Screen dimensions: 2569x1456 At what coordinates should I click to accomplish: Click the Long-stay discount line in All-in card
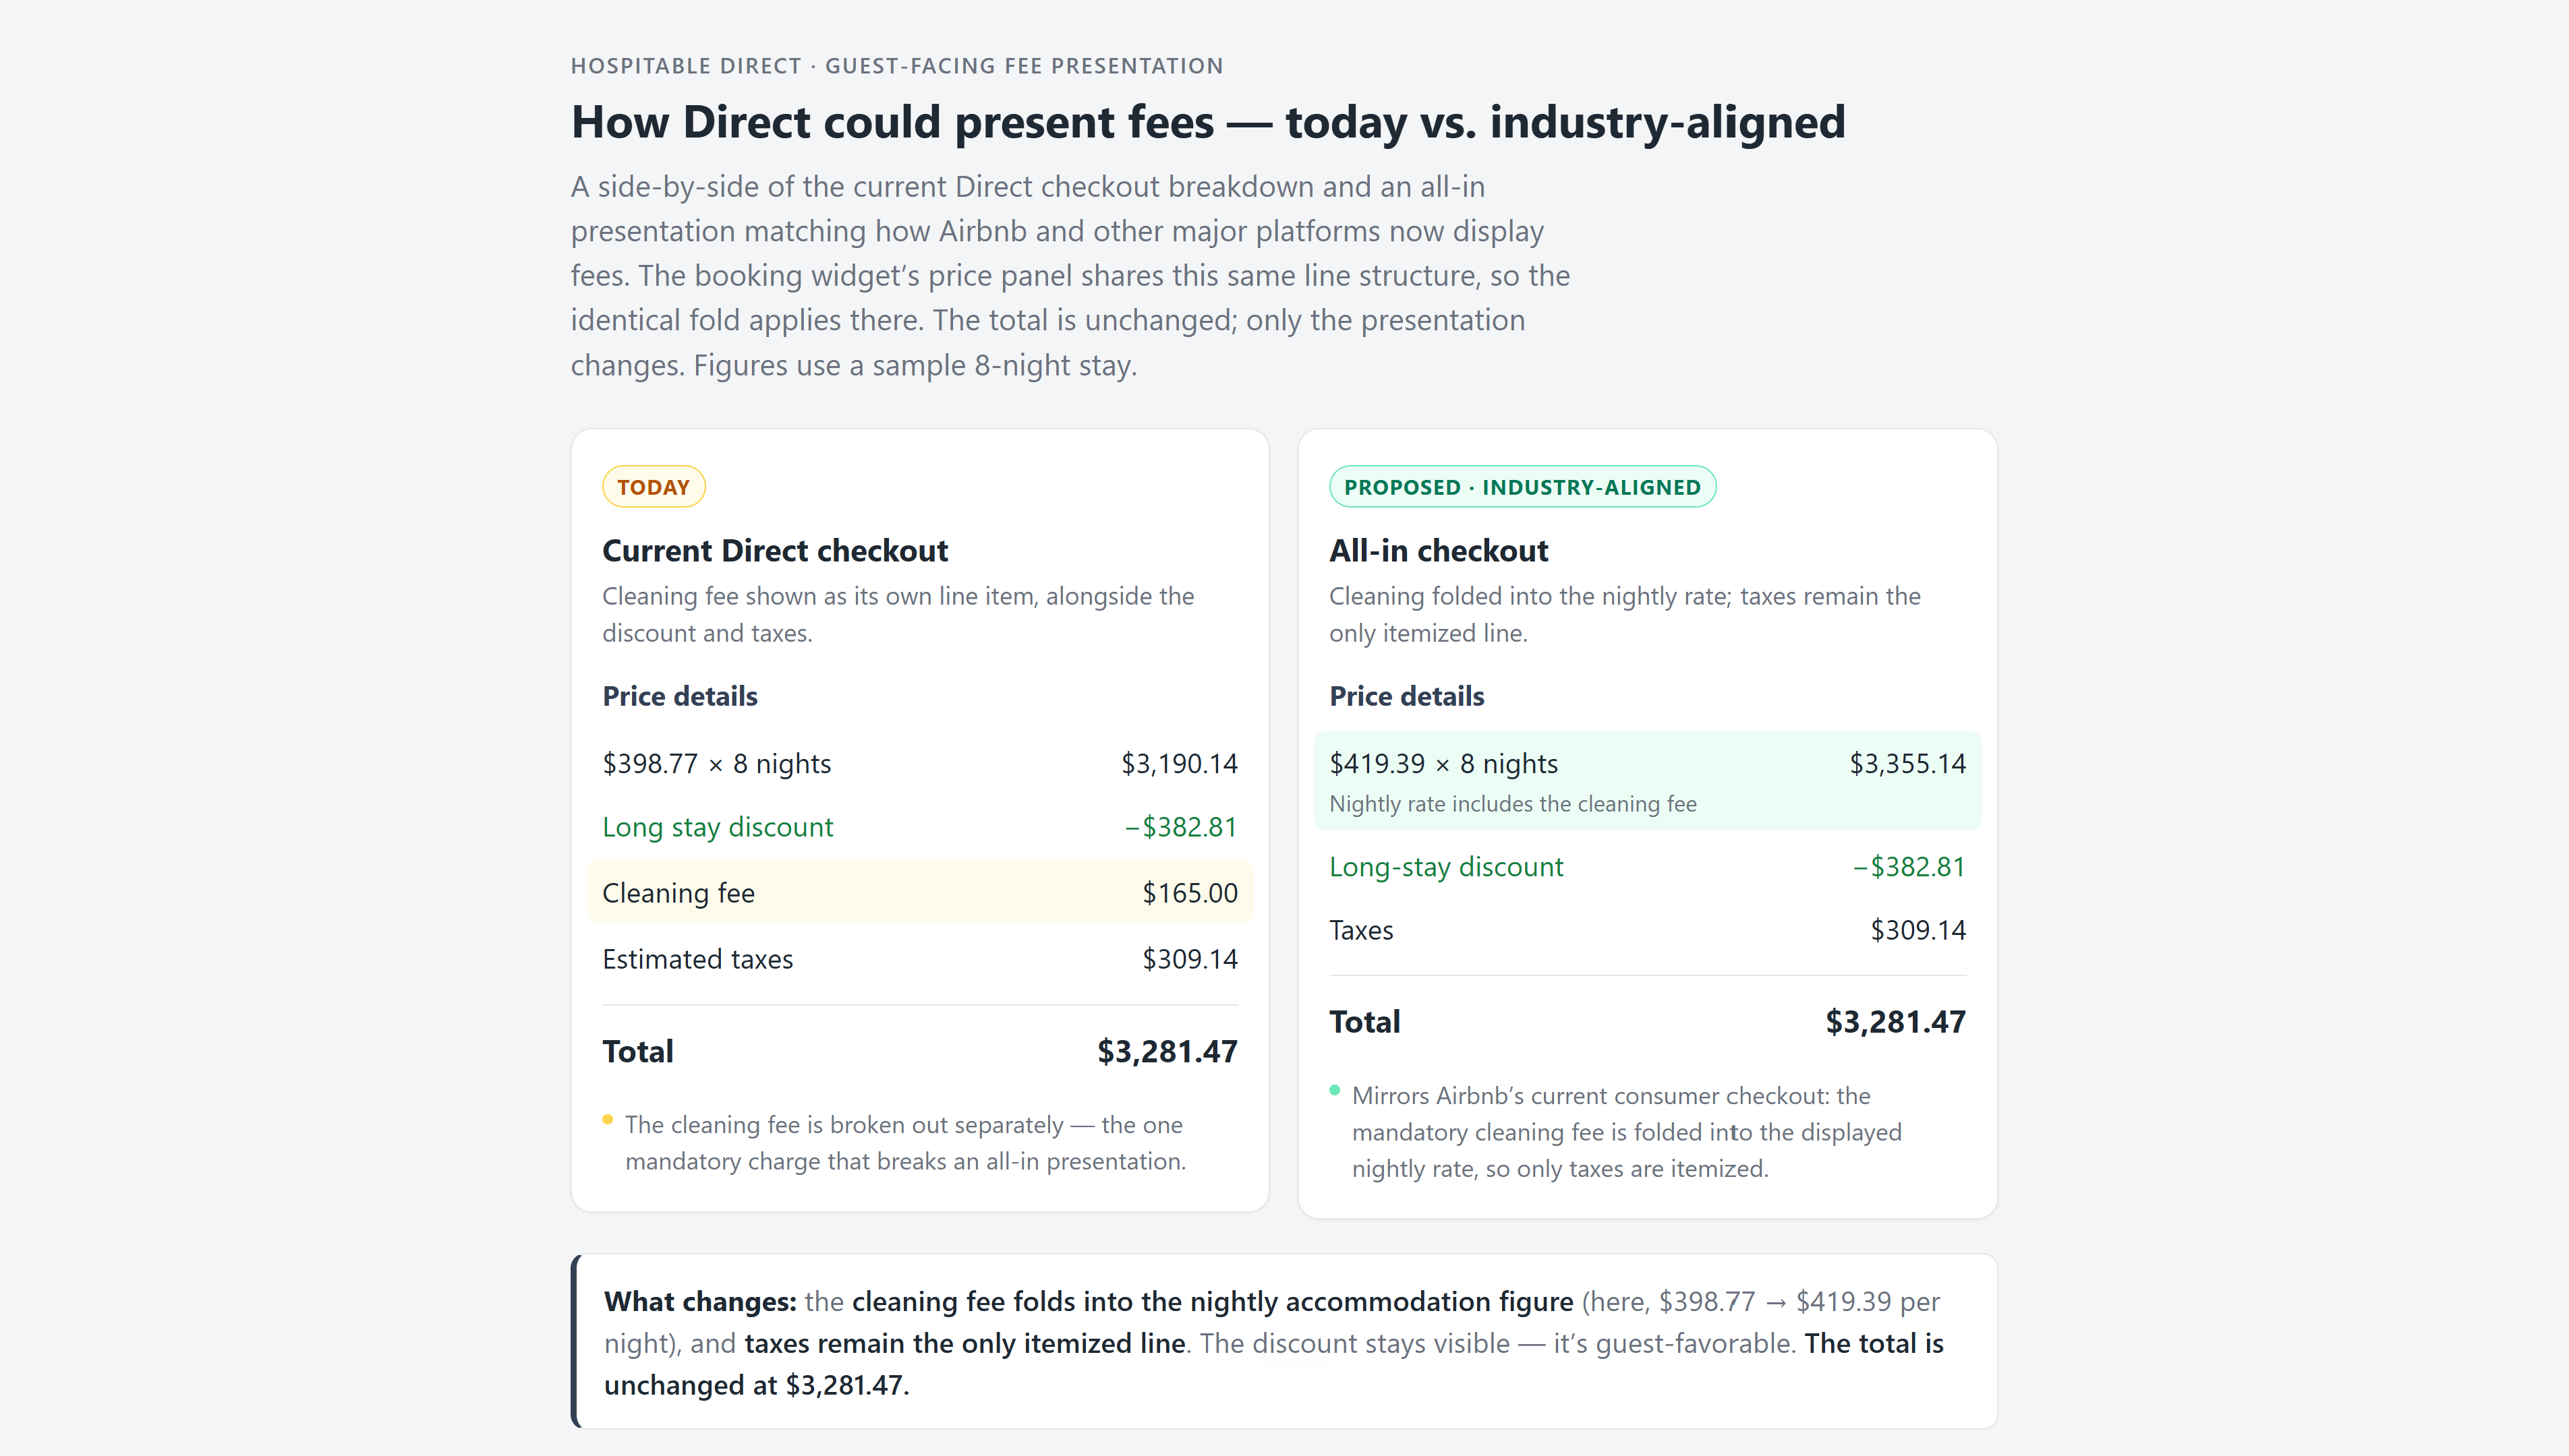click(x=1646, y=867)
